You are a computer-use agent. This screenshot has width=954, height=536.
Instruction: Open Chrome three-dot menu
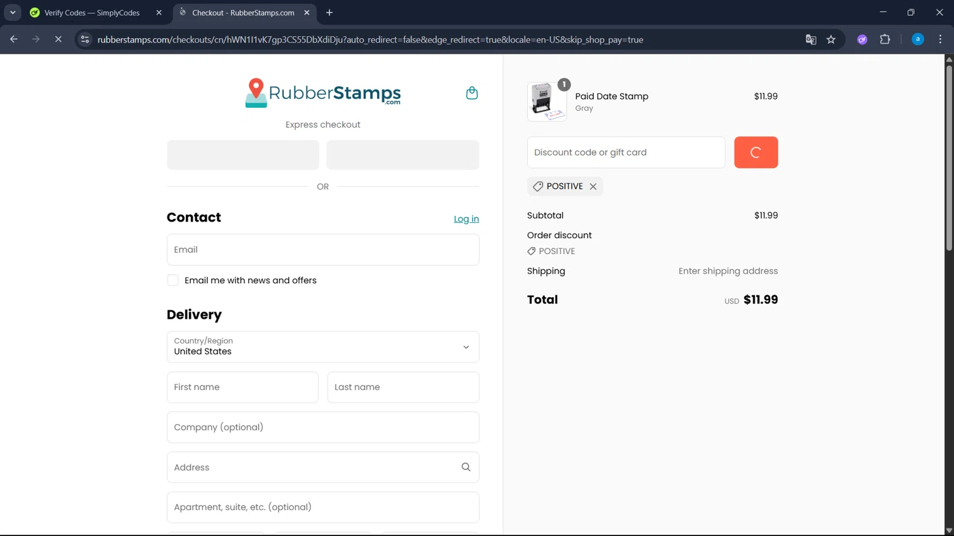pyautogui.click(x=940, y=39)
